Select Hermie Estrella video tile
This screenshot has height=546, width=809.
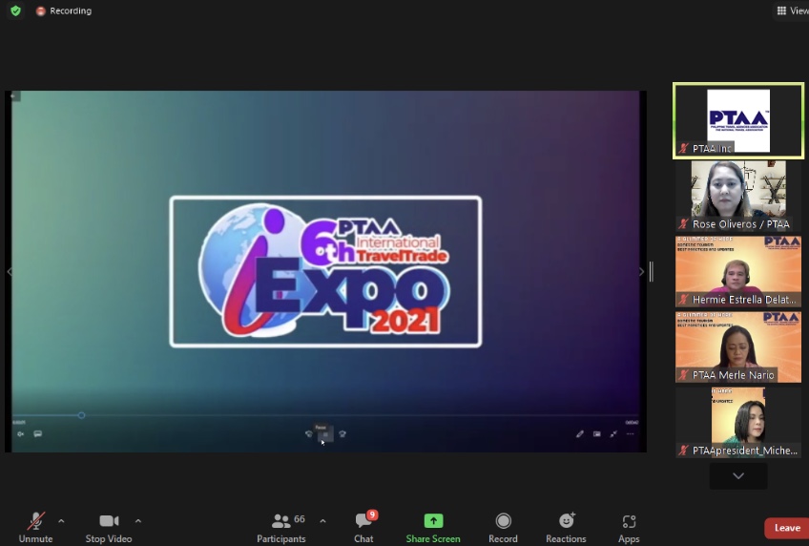tap(738, 271)
